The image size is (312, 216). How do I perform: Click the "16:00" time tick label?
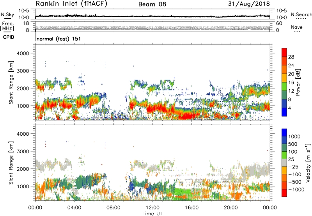point(191,208)
